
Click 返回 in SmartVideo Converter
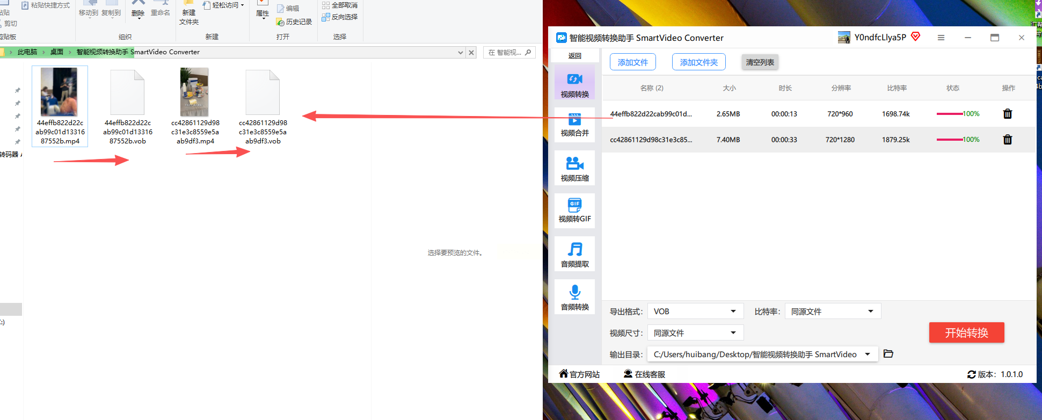pyautogui.click(x=574, y=56)
